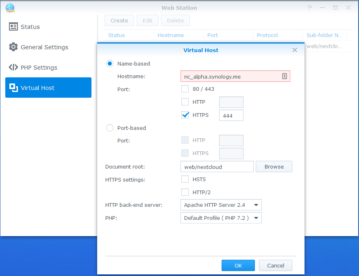Click the Edit button
Image resolution: width=359 pixels, height=276 pixels.
tap(148, 20)
